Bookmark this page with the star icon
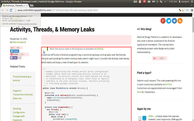The width and height of the screenshot is (194, 121). coord(183,10)
